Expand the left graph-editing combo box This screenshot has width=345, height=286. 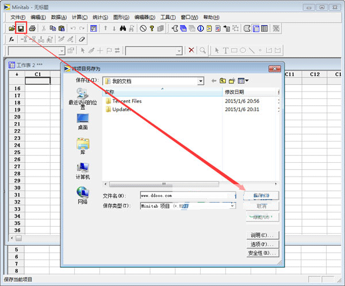pyautogui.click(x=62, y=51)
